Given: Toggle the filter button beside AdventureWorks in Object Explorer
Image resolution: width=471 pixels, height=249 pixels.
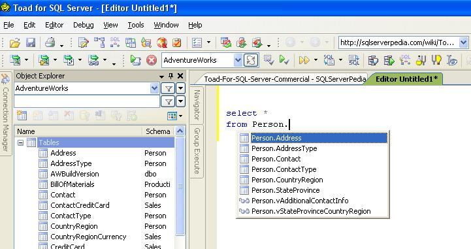Looking at the screenshot, I should pyautogui.click(x=169, y=89).
